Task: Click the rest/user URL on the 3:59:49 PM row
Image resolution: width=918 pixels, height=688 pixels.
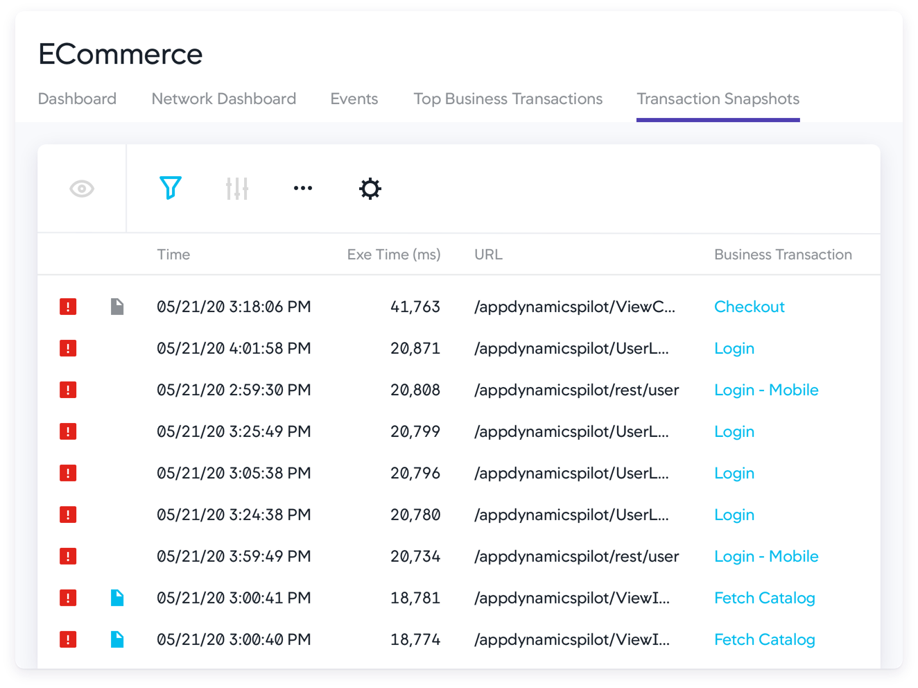Action: coord(577,556)
